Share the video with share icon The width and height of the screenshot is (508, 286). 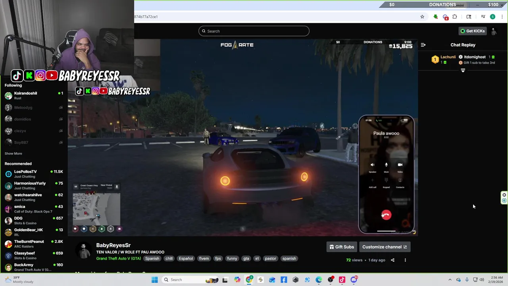click(x=393, y=260)
